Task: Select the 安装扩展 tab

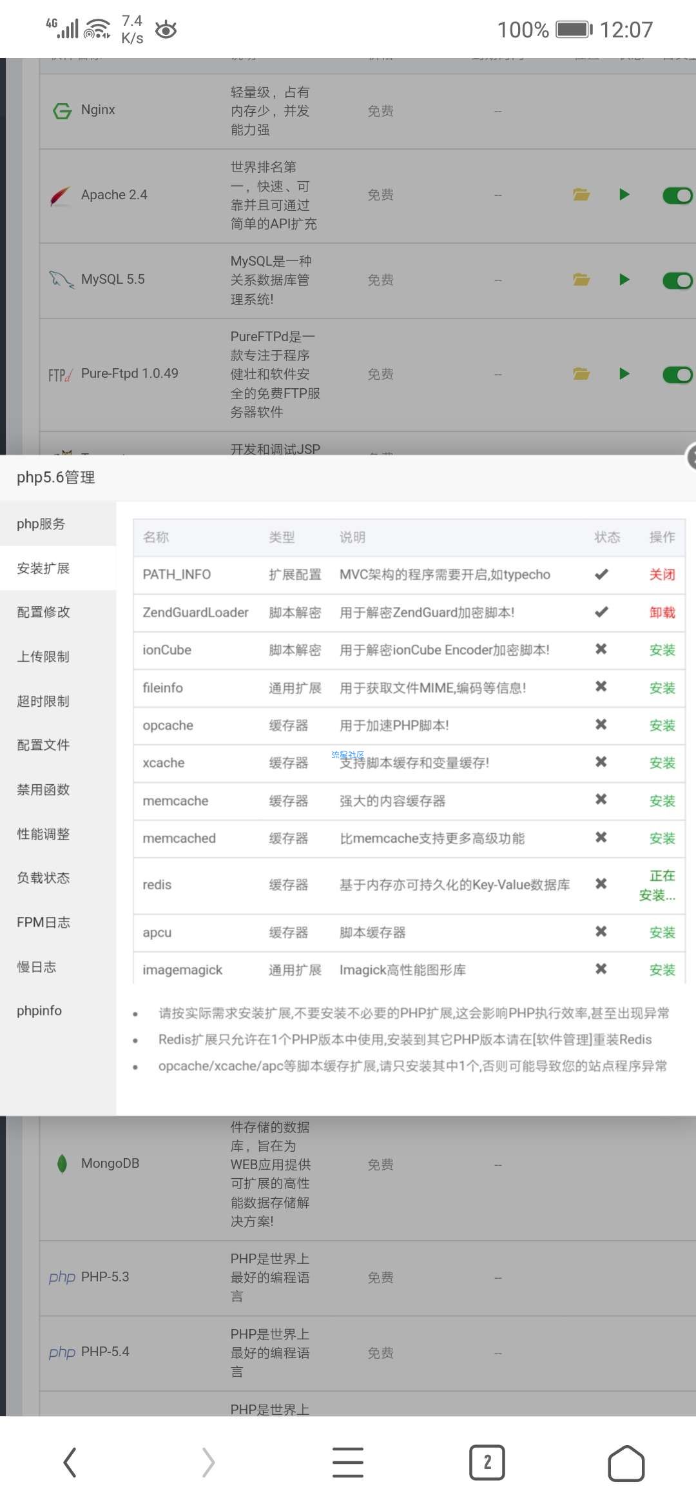Action: point(58,568)
